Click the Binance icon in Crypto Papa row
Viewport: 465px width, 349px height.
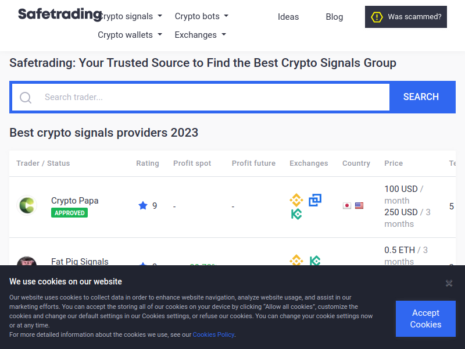(296, 200)
